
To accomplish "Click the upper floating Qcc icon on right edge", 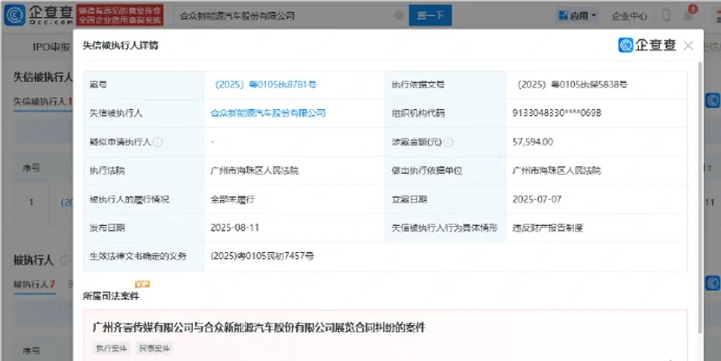I will [713, 100].
